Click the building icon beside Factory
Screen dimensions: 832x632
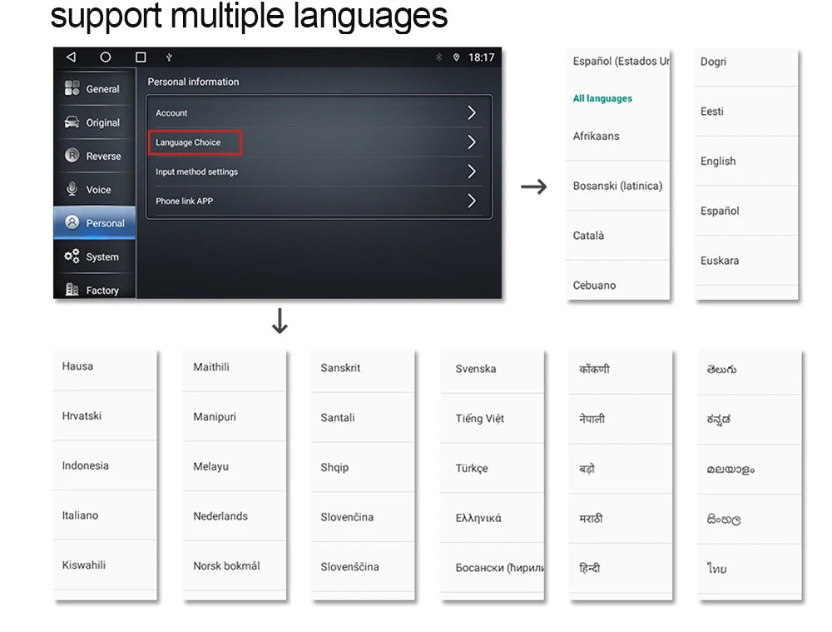[x=72, y=289]
